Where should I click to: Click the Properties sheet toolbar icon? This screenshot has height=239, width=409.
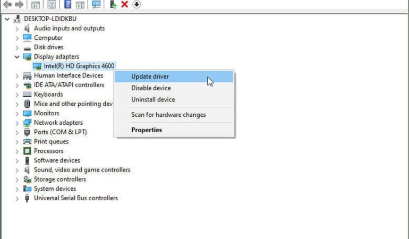(x=52, y=4)
